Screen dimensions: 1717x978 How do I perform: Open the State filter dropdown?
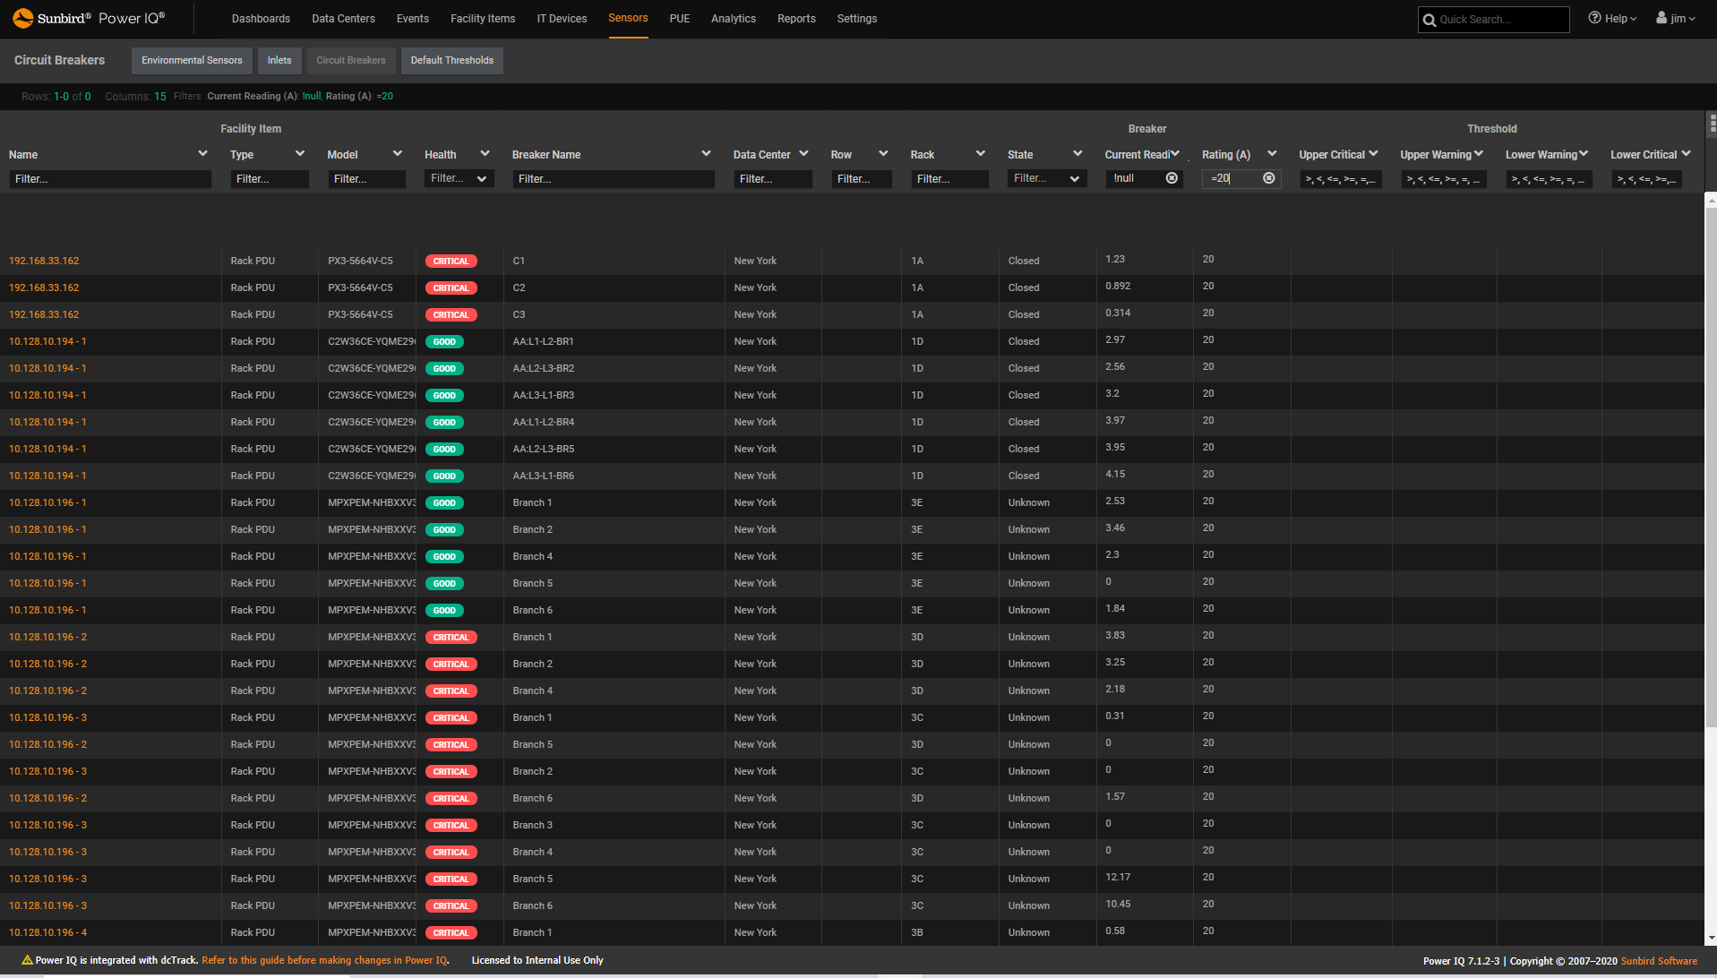click(1074, 178)
